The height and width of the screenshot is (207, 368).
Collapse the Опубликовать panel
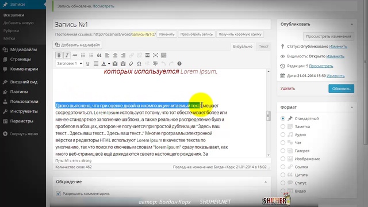(352, 24)
